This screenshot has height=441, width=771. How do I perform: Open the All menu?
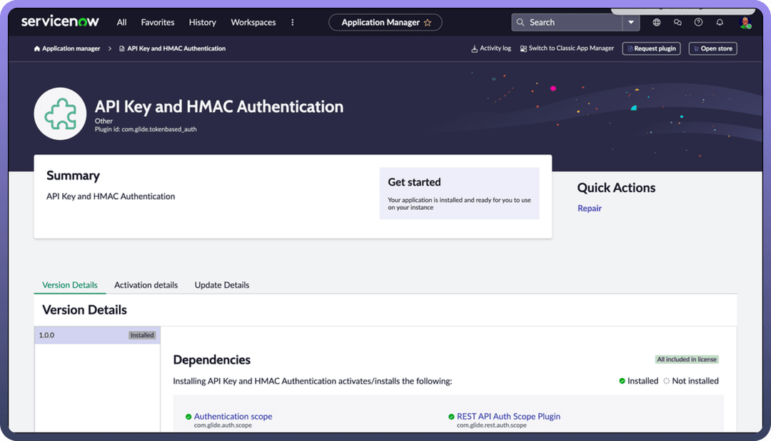pos(121,23)
